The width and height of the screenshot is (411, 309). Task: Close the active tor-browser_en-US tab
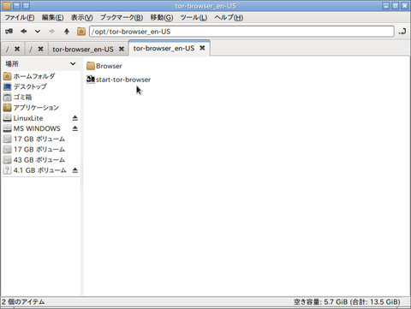tap(202, 48)
